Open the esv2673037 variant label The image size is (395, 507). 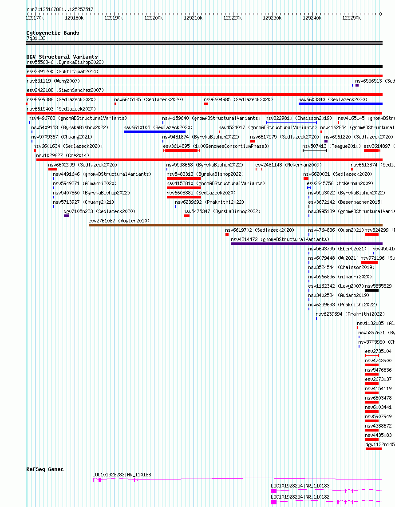(x=378, y=380)
